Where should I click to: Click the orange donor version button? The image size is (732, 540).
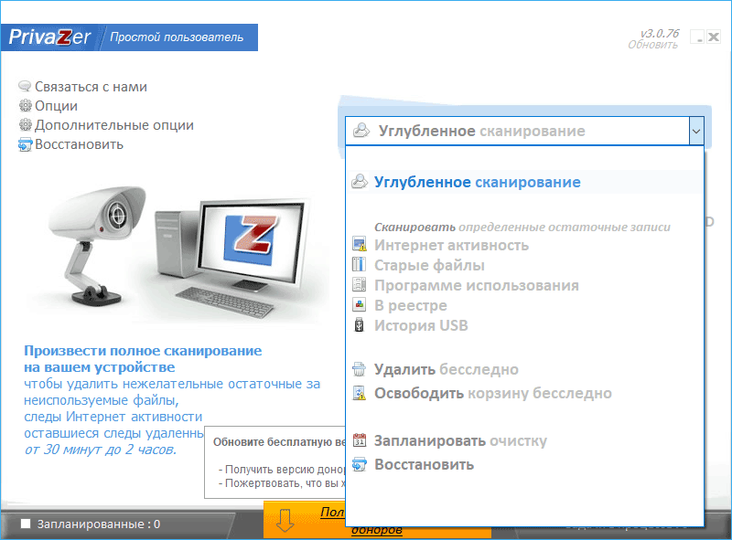tap(305, 520)
